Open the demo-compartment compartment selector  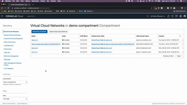[15, 82]
